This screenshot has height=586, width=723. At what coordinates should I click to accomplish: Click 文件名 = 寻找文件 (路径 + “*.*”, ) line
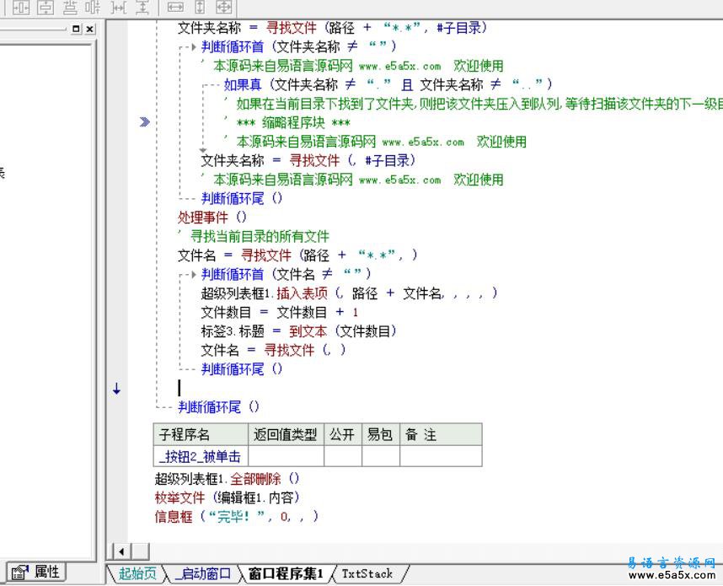(297, 255)
